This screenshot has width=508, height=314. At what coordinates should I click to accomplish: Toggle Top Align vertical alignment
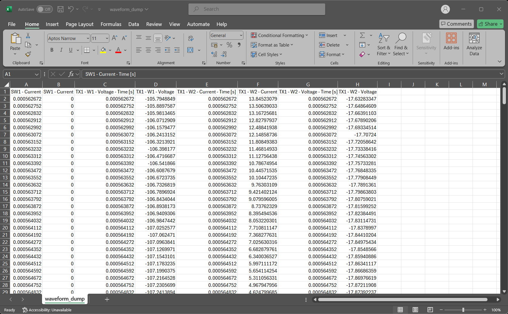139,38
